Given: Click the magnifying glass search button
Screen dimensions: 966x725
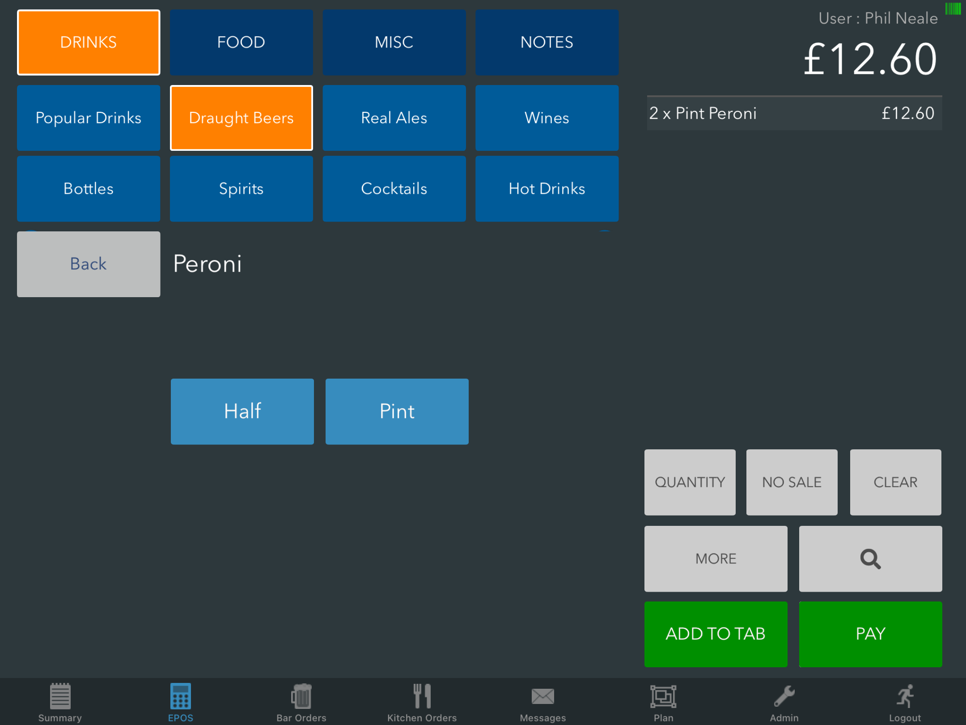Looking at the screenshot, I should click(x=870, y=559).
